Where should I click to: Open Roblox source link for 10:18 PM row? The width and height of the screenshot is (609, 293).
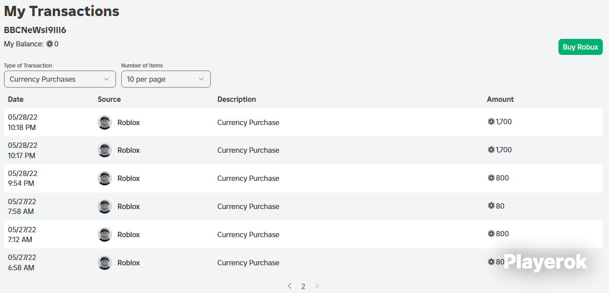pos(128,122)
